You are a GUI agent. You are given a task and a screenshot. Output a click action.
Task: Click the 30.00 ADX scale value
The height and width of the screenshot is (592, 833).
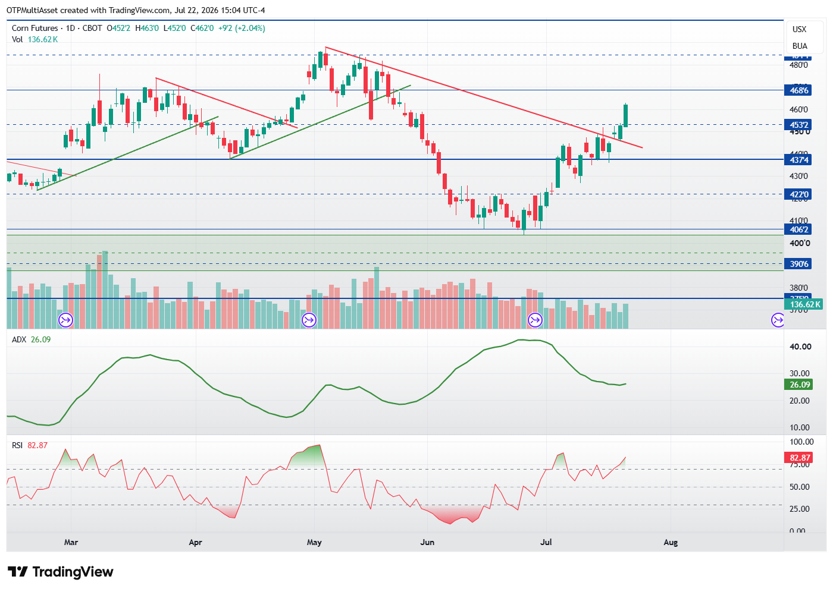click(800, 373)
